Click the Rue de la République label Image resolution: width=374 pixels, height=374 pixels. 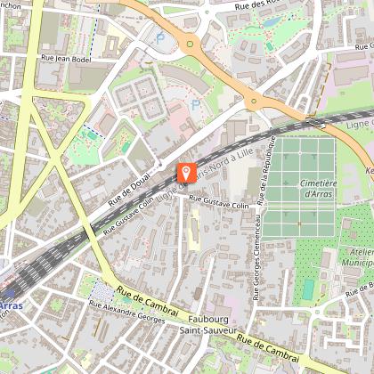pos(266,170)
